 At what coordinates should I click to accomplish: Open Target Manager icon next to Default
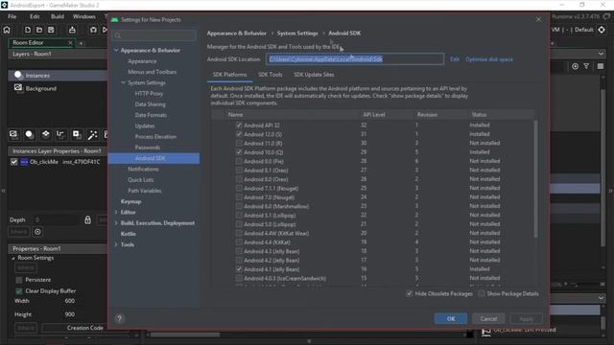tap(602, 30)
